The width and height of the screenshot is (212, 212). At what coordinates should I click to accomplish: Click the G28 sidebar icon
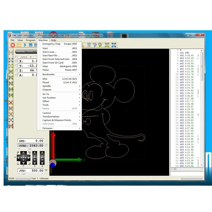coord(11,89)
